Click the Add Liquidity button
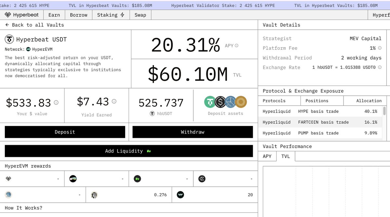This screenshot has height=217, width=390. 129,151
